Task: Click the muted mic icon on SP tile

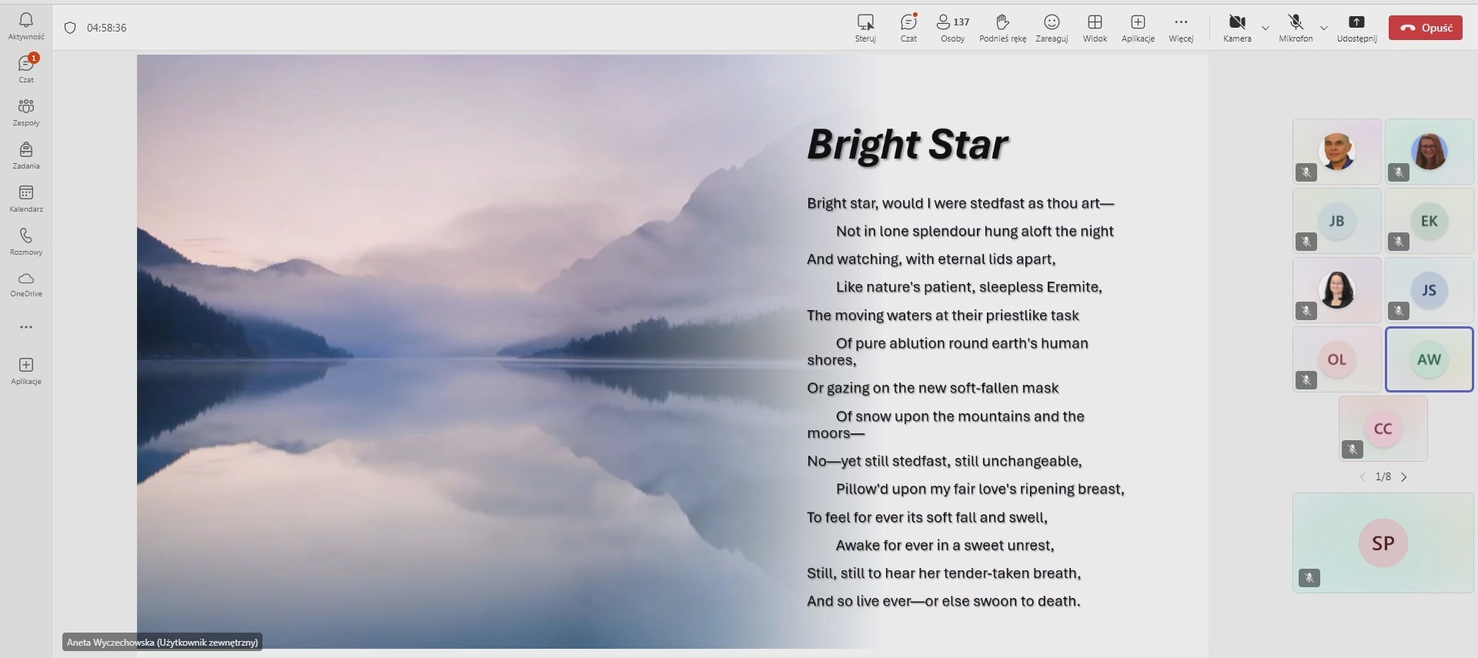Action: pyautogui.click(x=1309, y=578)
